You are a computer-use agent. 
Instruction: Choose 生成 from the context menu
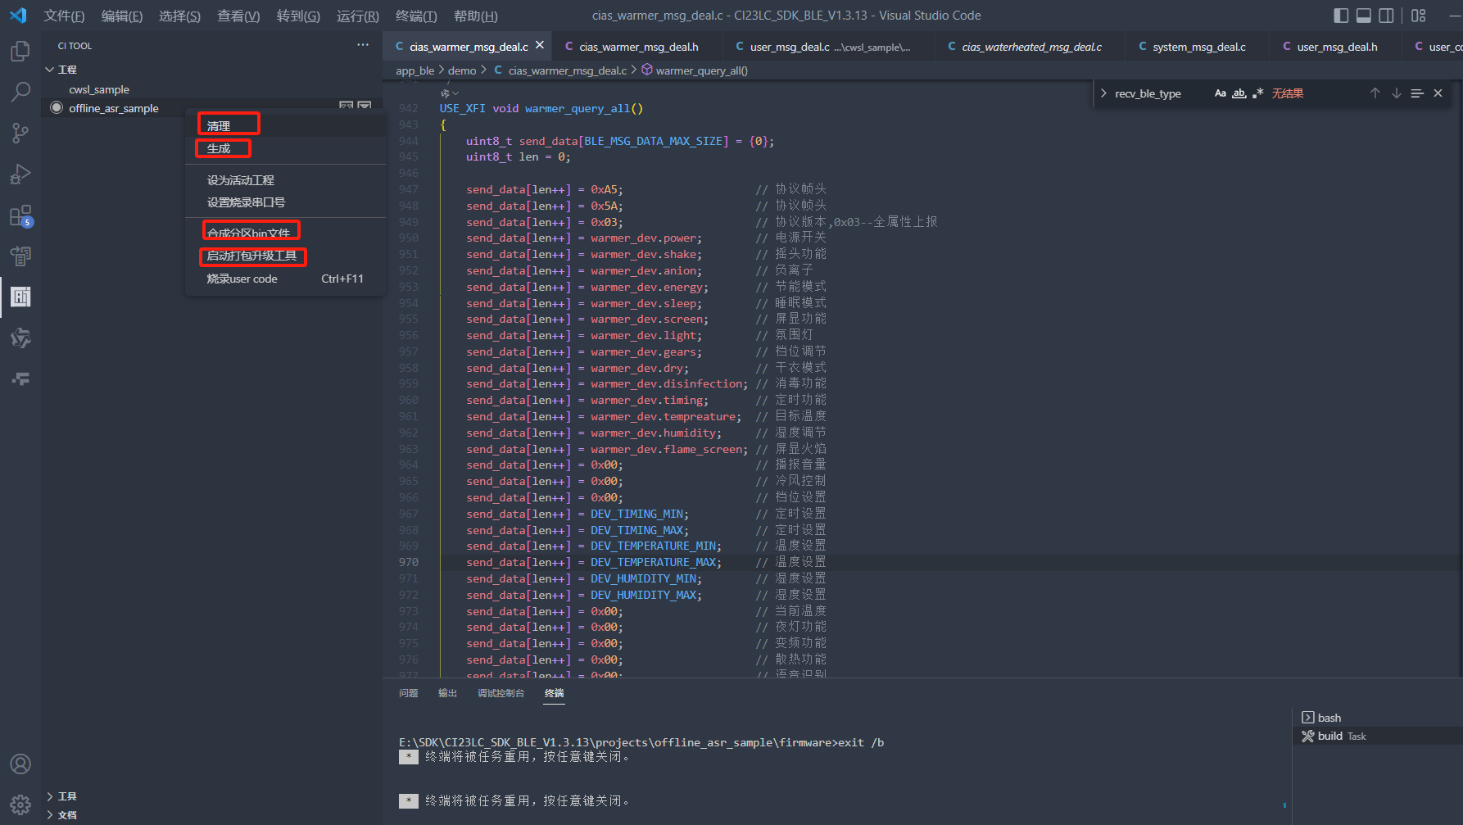pos(219,148)
